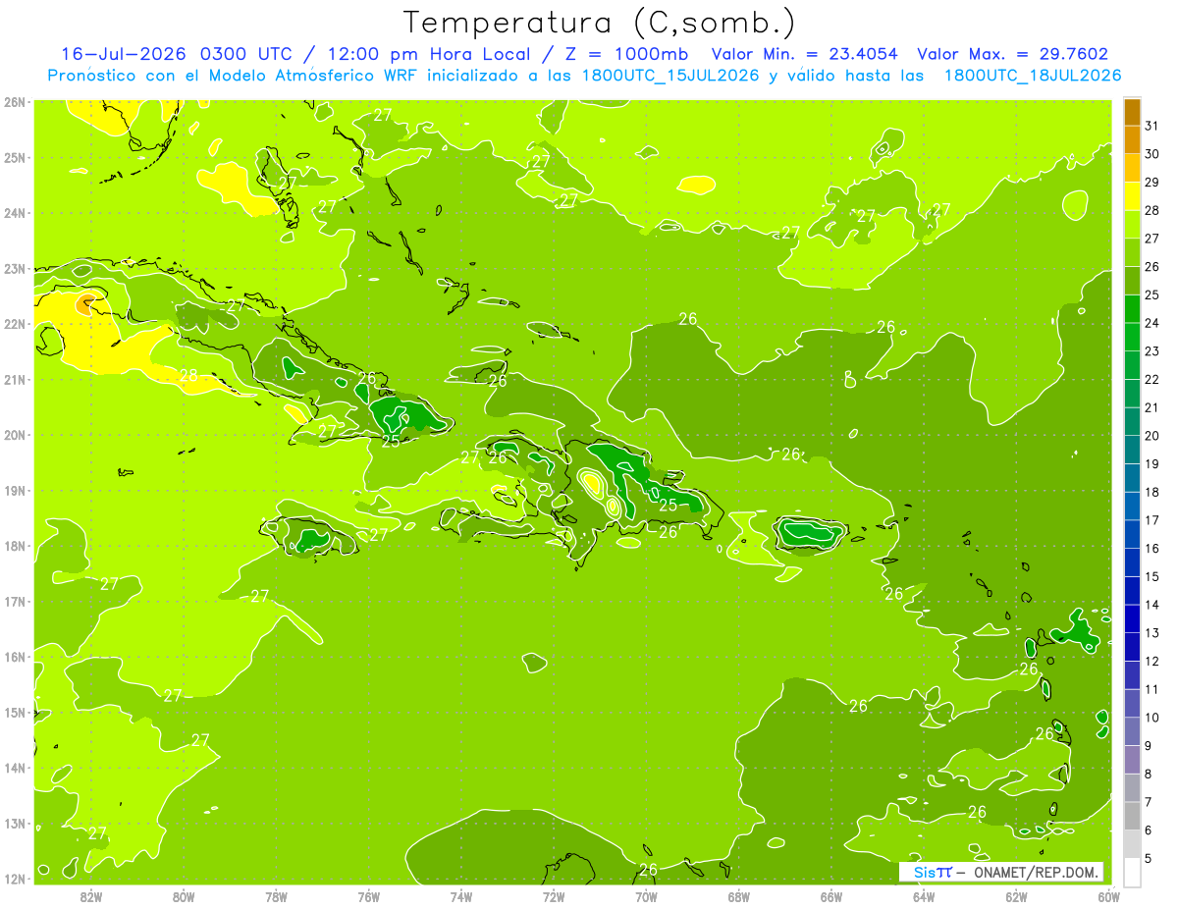Select the colorbar scale label '24'
Screen dimensions: 1178x910
pyautogui.click(x=1152, y=322)
